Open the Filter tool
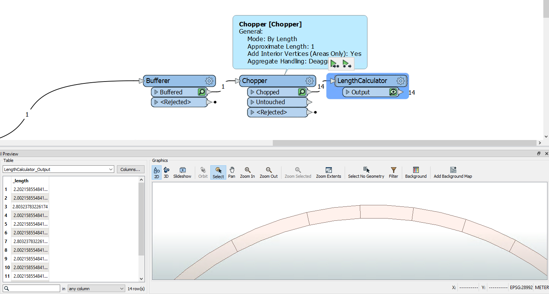 (x=393, y=172)
